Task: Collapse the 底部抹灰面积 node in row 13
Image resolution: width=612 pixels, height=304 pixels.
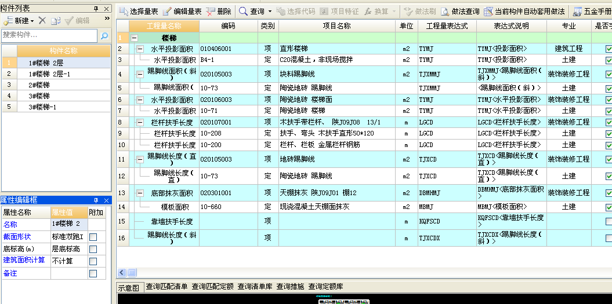Action: (140, 193)
